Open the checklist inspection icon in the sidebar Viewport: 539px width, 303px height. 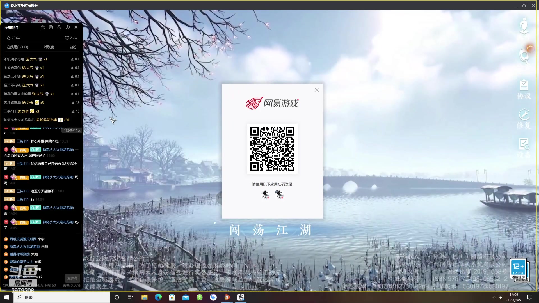point(524,148)
